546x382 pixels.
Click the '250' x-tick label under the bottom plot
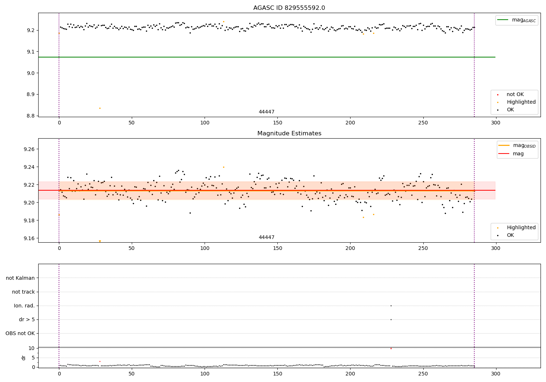(x=423, y=374)
